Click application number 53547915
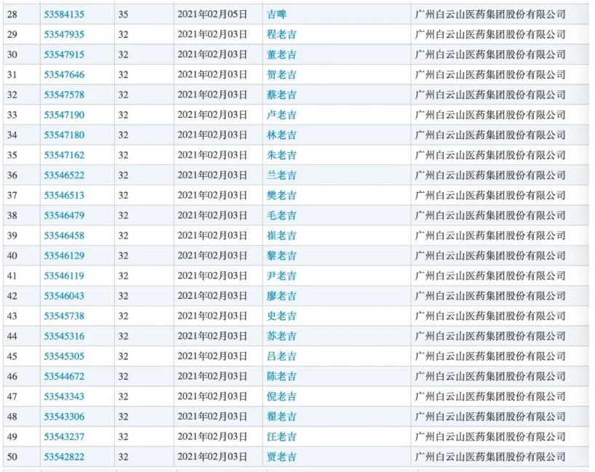This screenshot has width=595, height=472. pos(64,55)
